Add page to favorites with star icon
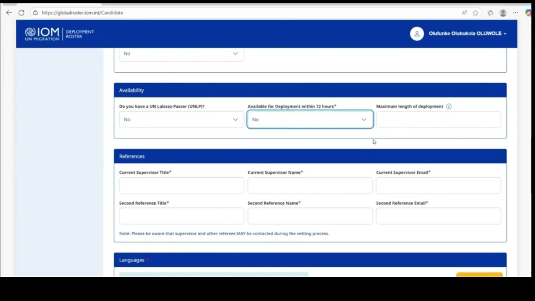The width and height of the screenshot is (535, 301). [x=476, y=13]
